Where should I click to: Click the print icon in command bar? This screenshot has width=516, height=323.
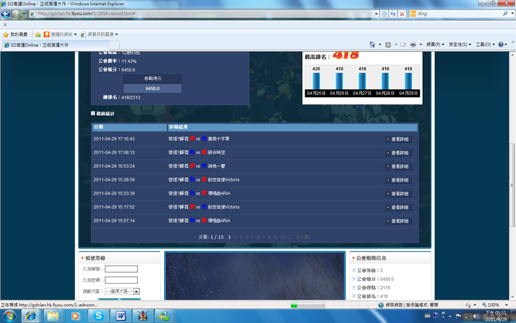(x=413, y=45)
